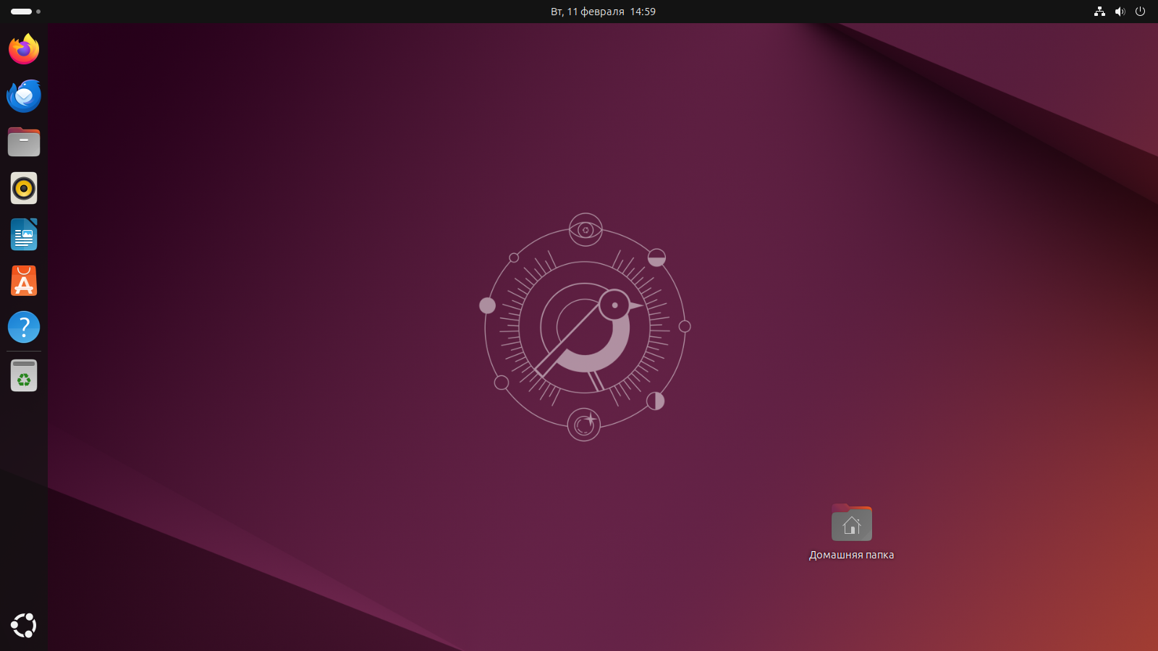
Task: Open the Trash bin in dock
Action: point(24,375)
